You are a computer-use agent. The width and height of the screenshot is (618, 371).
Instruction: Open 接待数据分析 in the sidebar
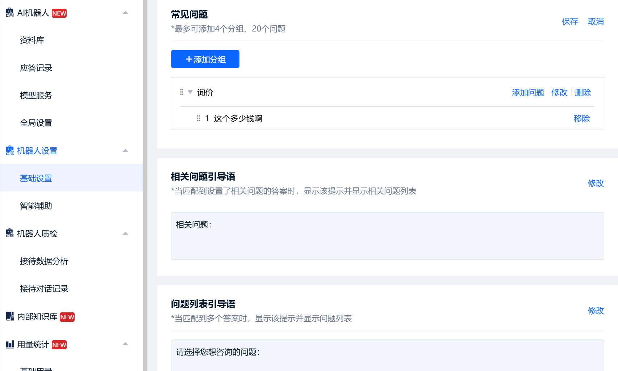44,261
